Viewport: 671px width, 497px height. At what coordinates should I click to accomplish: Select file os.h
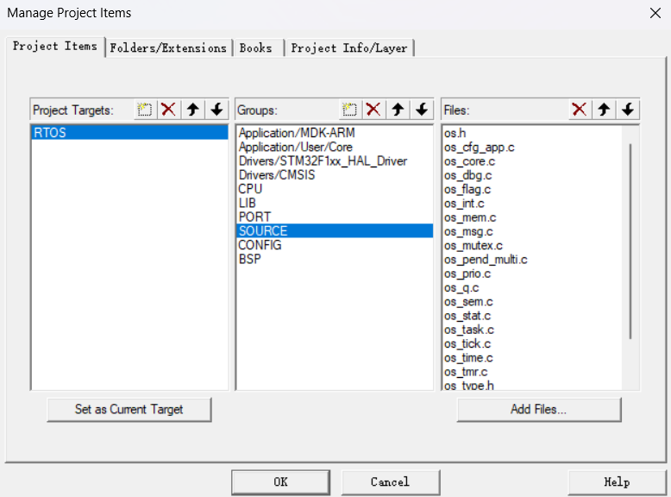pyautogui.click(x=532, y=133)
